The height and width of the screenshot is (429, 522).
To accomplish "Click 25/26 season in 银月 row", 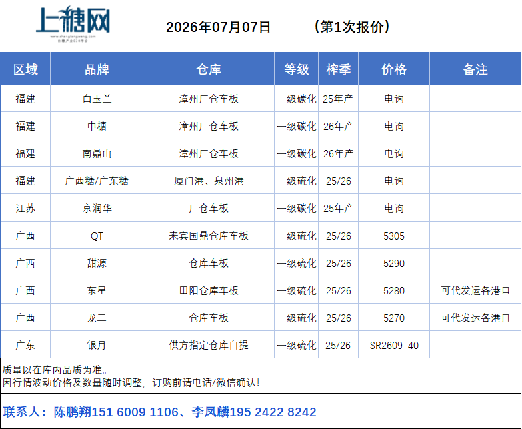I will coord(338,345).
